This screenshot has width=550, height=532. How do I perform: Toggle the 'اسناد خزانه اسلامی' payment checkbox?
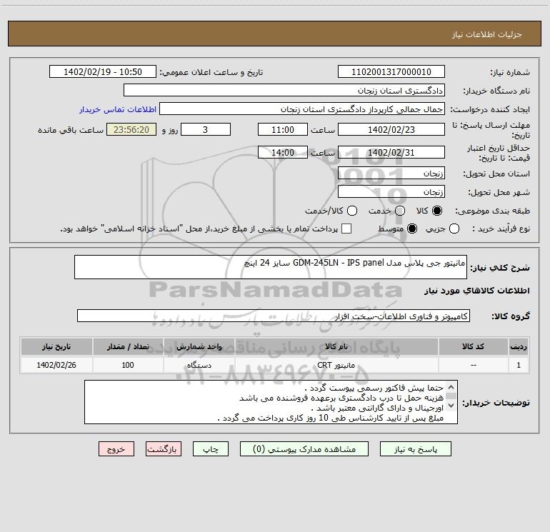coord(346,229)
